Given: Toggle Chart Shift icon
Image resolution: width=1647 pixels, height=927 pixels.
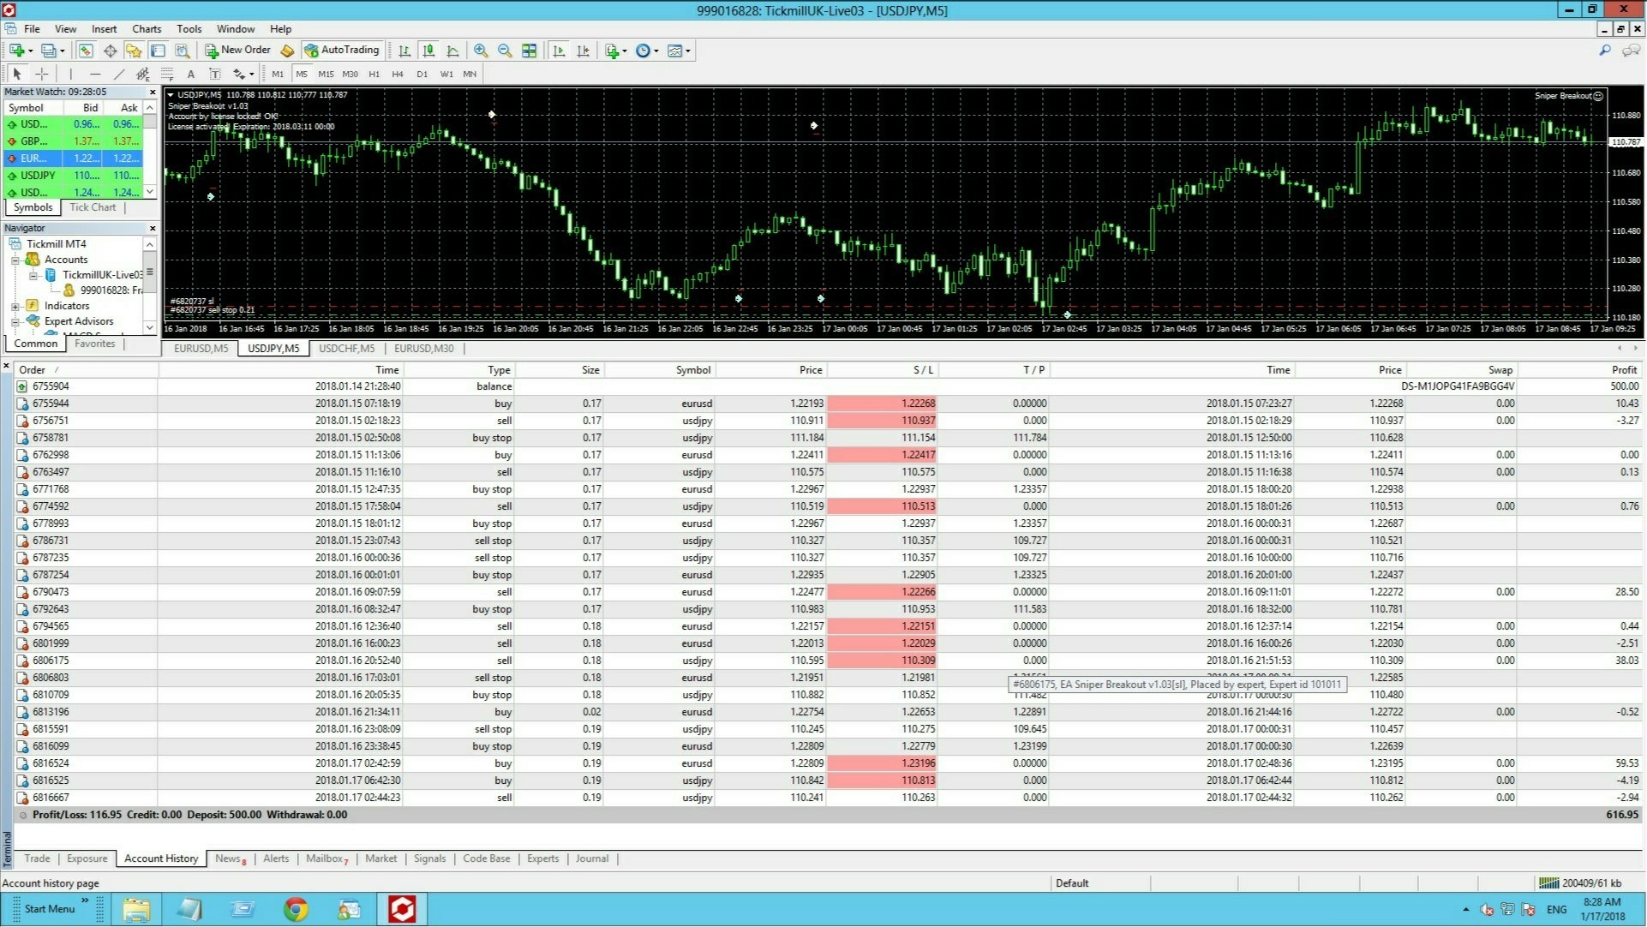Looking at the screenshot, I should click(583, 51).
